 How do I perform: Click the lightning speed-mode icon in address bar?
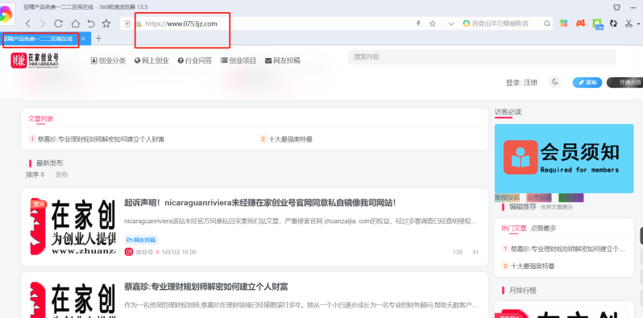coord(418,24)
